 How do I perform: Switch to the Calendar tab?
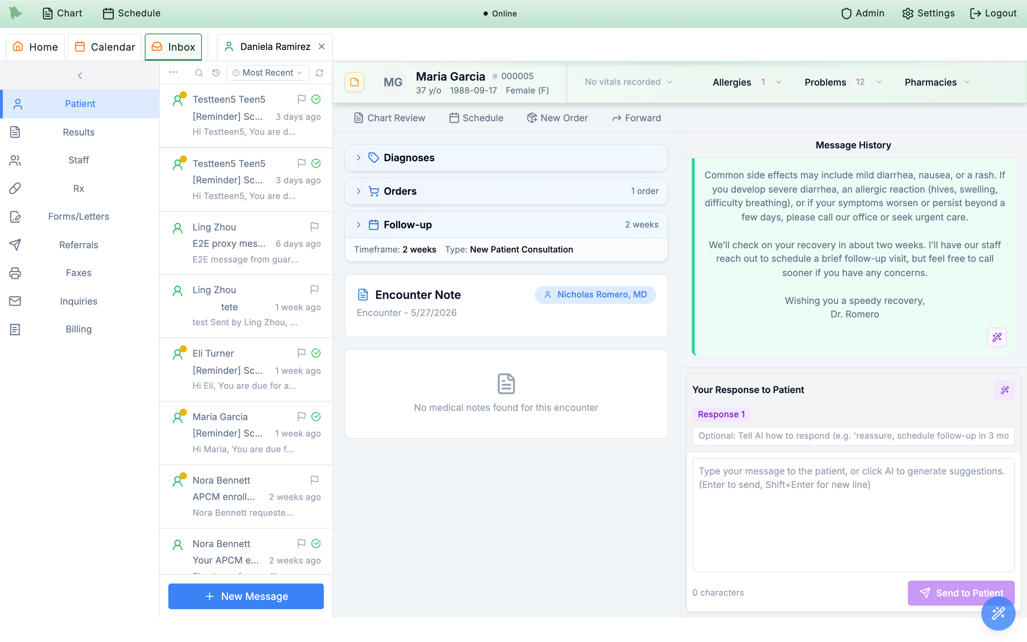coord(105,47)
